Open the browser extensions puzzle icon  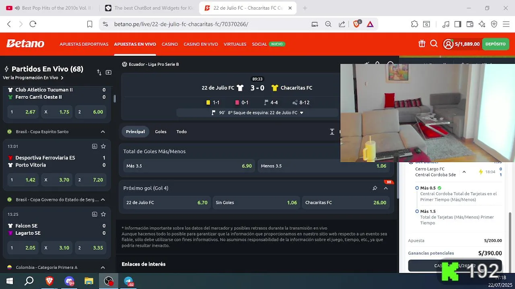tap(414, 24)
